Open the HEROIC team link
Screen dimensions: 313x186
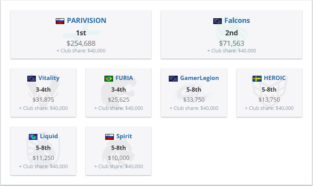(x=274, y=78)
